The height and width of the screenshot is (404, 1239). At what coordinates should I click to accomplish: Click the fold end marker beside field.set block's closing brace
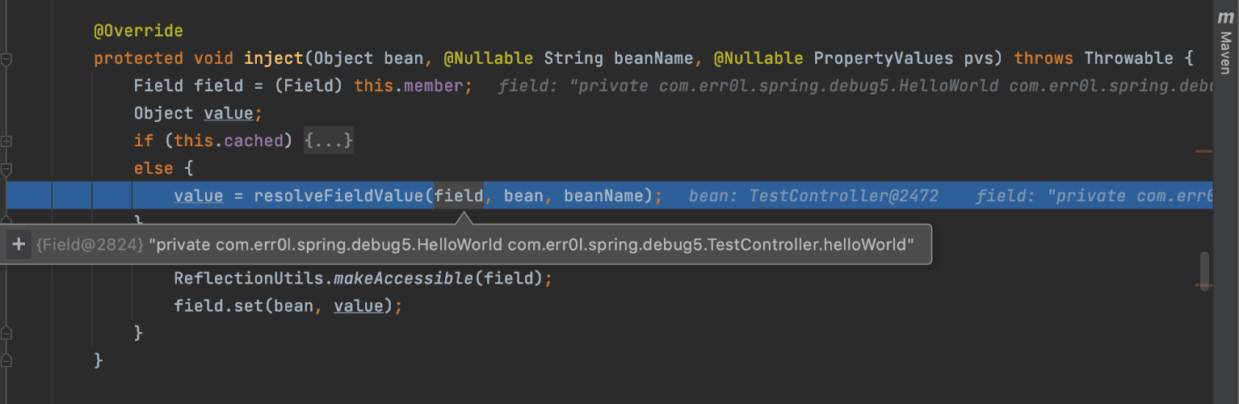(6, 333)
